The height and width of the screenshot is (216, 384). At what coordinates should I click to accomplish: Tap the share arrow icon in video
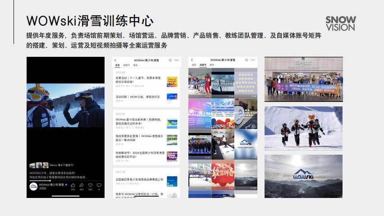point(82,185)
